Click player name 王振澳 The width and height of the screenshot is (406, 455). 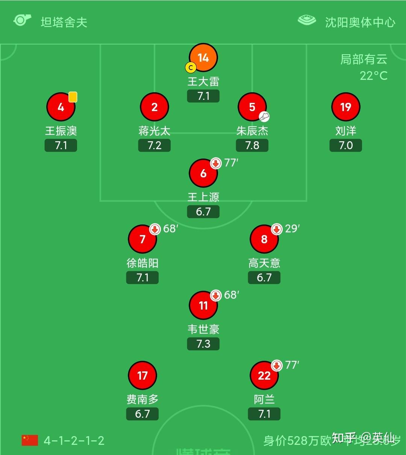(x=61, y=131)
